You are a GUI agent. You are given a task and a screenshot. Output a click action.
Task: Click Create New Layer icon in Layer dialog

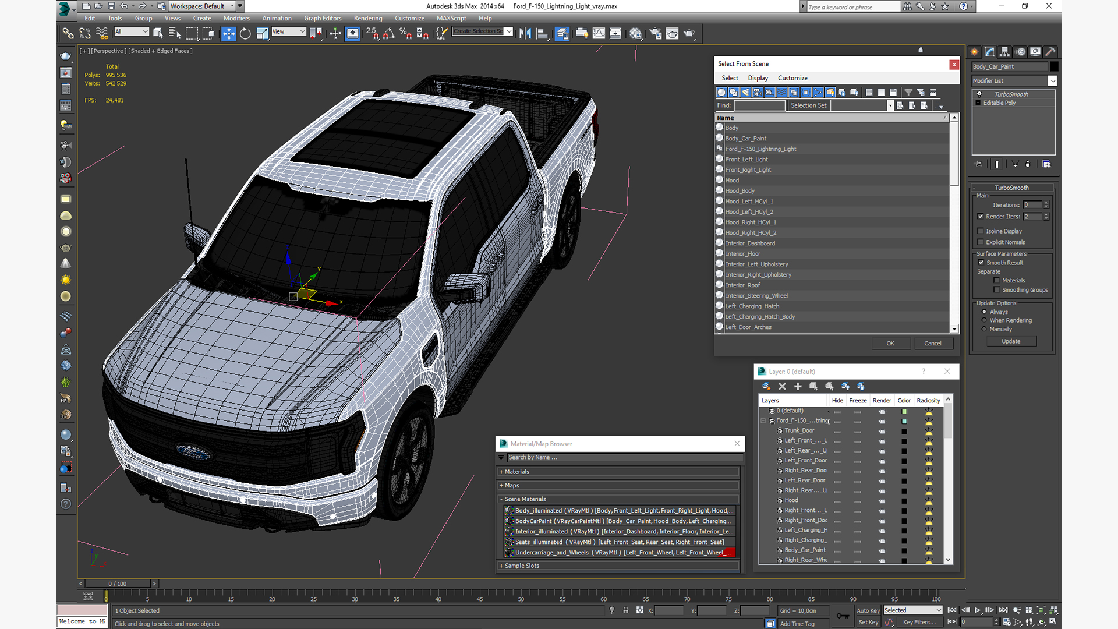click(766, 386)
